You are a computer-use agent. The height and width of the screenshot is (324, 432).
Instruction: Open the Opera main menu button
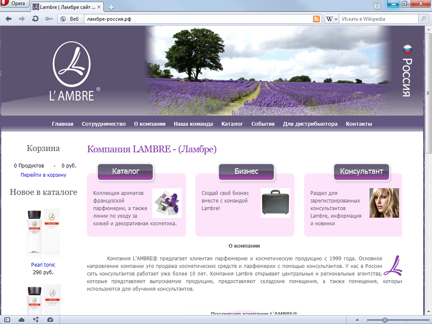point(14,3)
